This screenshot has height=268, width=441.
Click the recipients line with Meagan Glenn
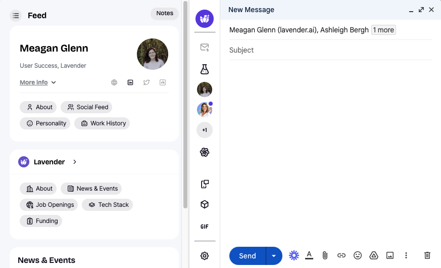pos(331,30)
